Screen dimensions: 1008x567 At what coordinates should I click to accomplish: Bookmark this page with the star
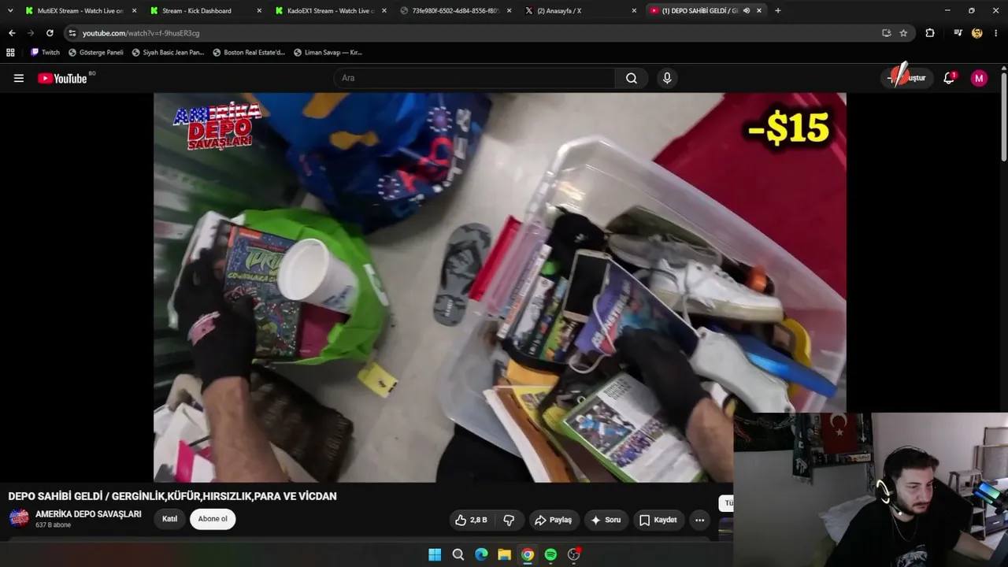pos(903,33)
